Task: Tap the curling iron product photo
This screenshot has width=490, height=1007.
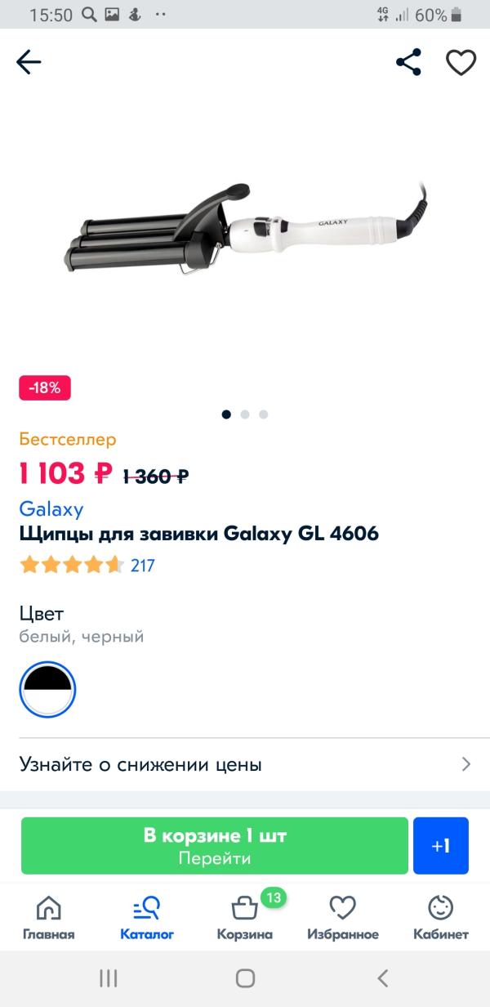Action: pyautogui.click(x=245, y=233)
